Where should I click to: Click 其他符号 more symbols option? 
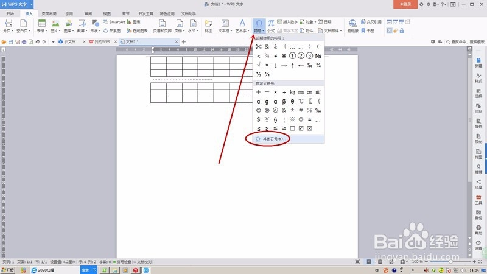[289, 139]
